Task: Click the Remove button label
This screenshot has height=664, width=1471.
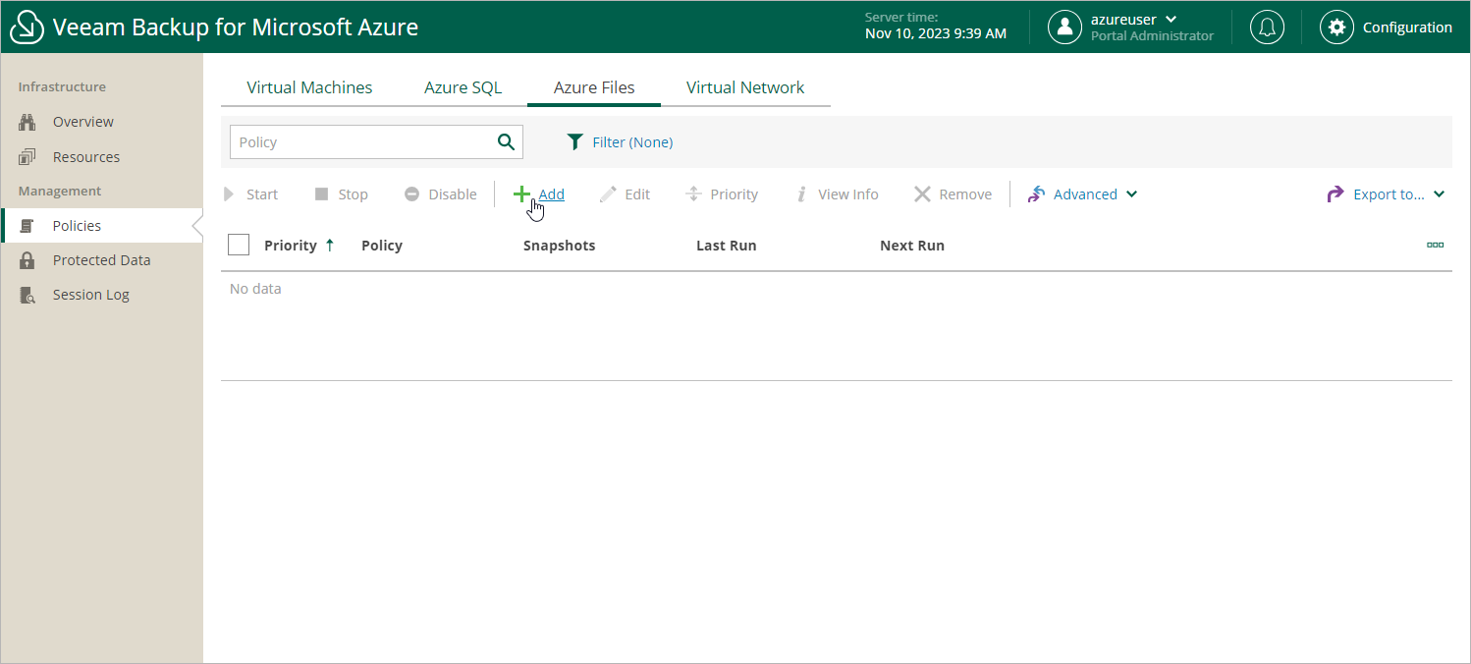Action: (x=965, y=194)
